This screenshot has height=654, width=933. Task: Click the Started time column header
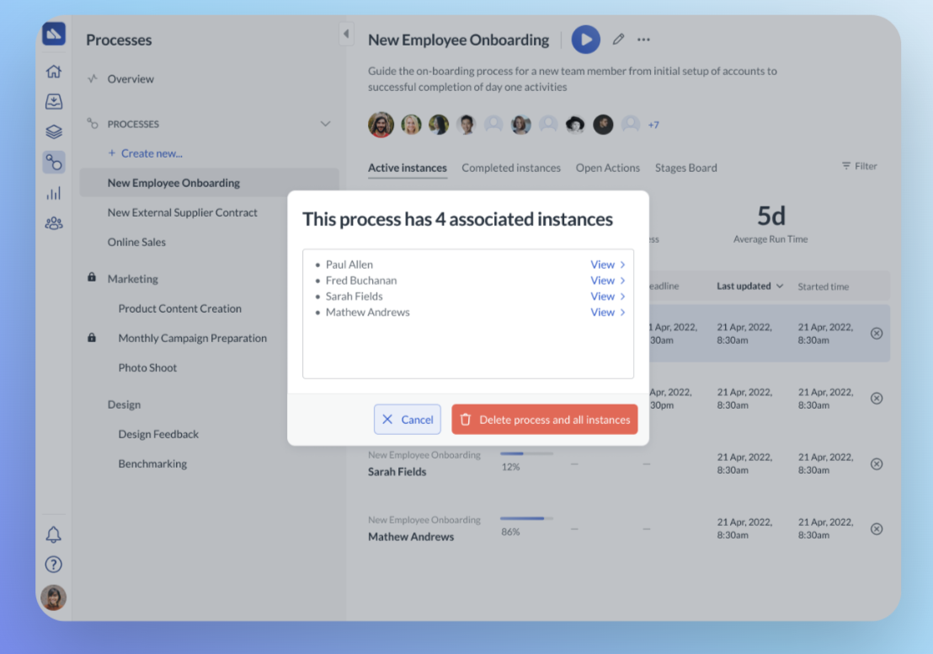824,287
